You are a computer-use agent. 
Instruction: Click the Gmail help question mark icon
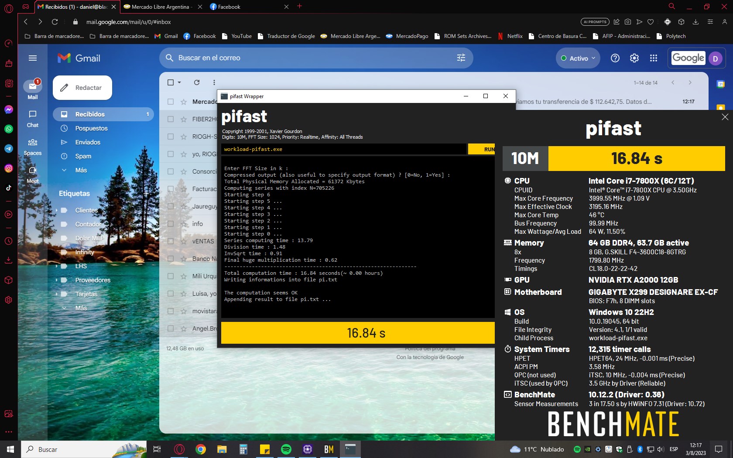pyautogui.click(x=615, y=58)
